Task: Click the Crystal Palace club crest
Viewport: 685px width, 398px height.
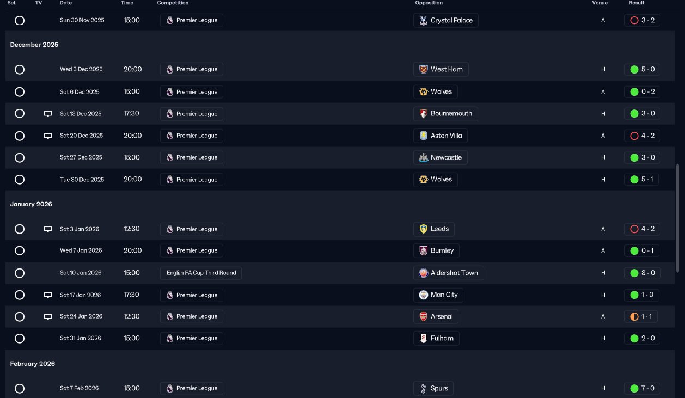Action: [423, 20]
